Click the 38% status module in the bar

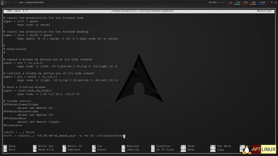pos(253,3)
